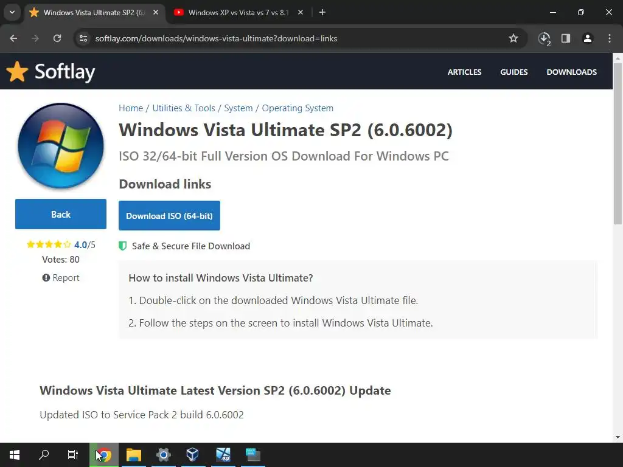Report this download
623x467 pixels.
tap(61, 277)
